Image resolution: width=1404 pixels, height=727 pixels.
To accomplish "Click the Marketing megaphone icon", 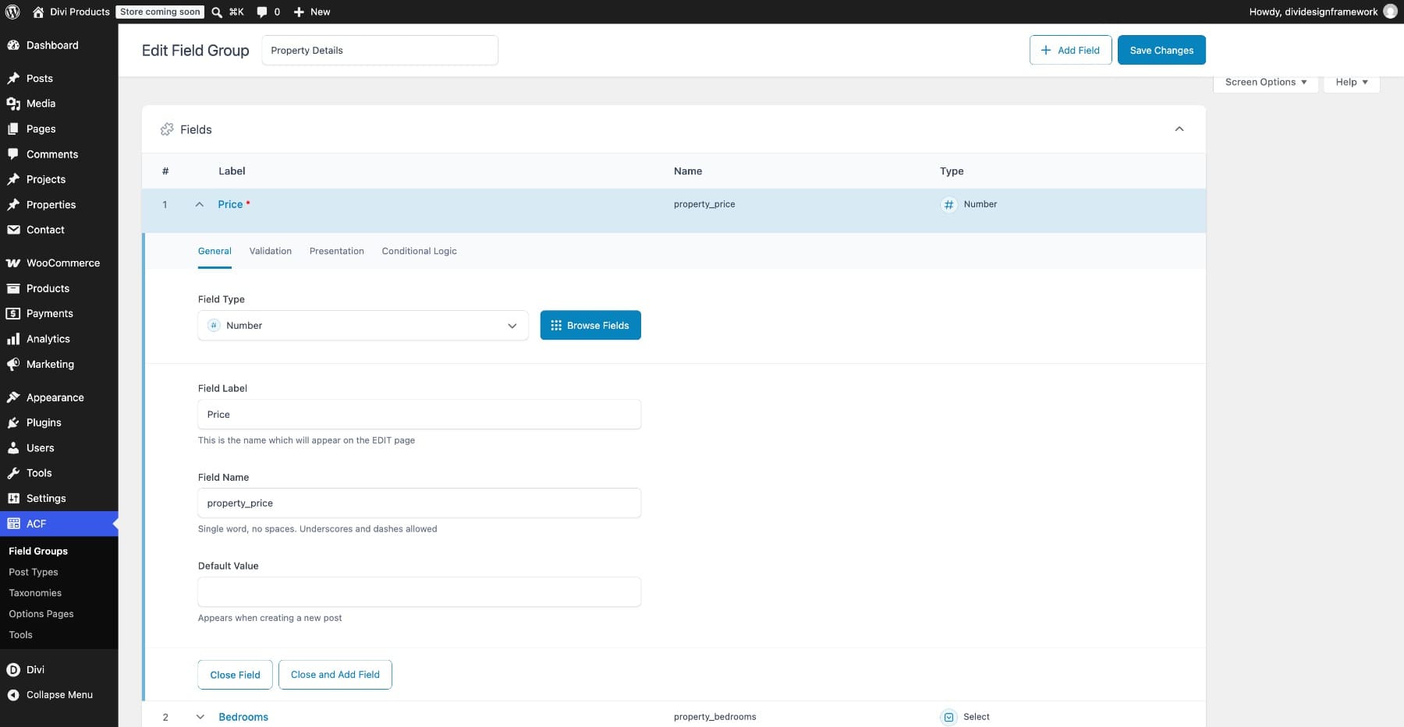I will (x=13, y=365).
